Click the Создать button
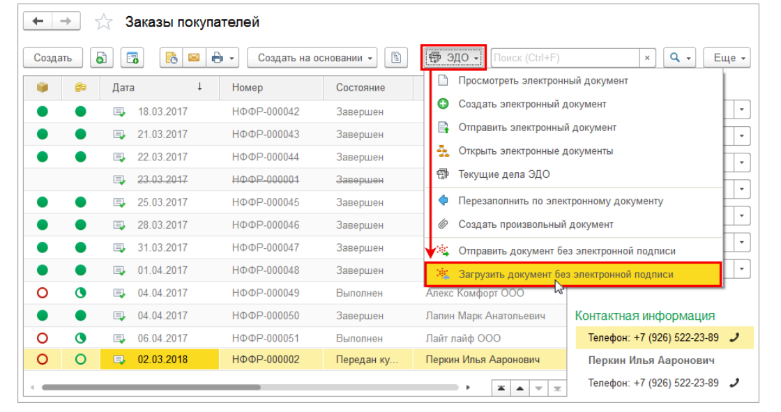Screen dimensions: 781x412 [53, 58]
